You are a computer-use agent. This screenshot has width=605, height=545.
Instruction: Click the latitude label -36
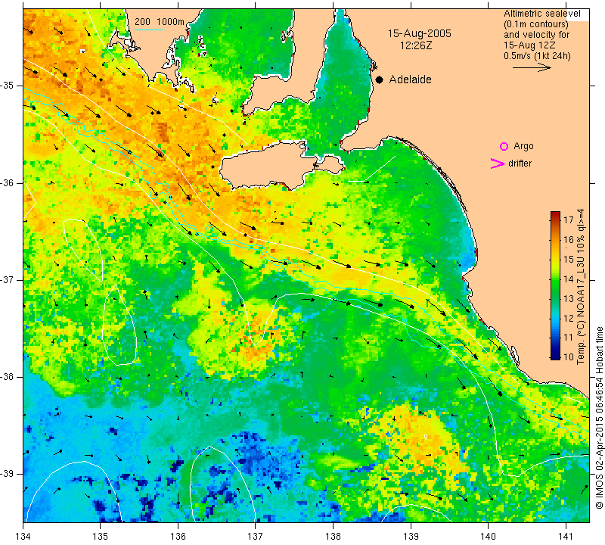[x=8, y=182]
